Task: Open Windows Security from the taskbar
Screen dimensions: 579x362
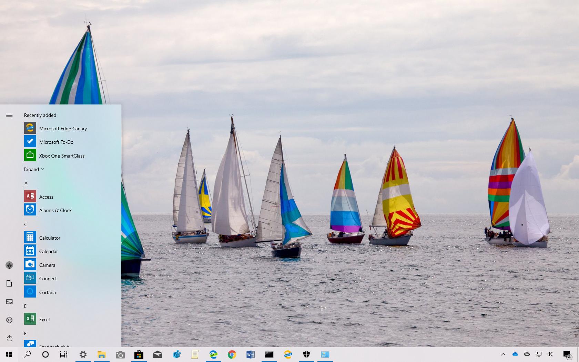Action: [x=306, y=354]
